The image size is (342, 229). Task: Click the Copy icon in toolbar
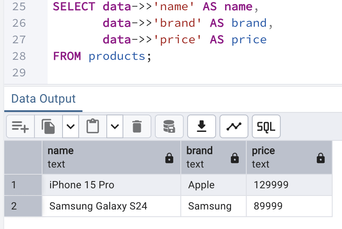[48, 126]
